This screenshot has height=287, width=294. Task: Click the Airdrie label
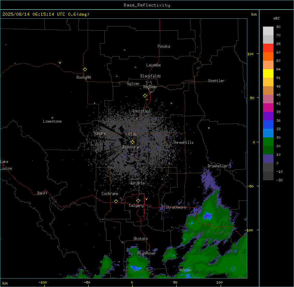click(138, 183)
